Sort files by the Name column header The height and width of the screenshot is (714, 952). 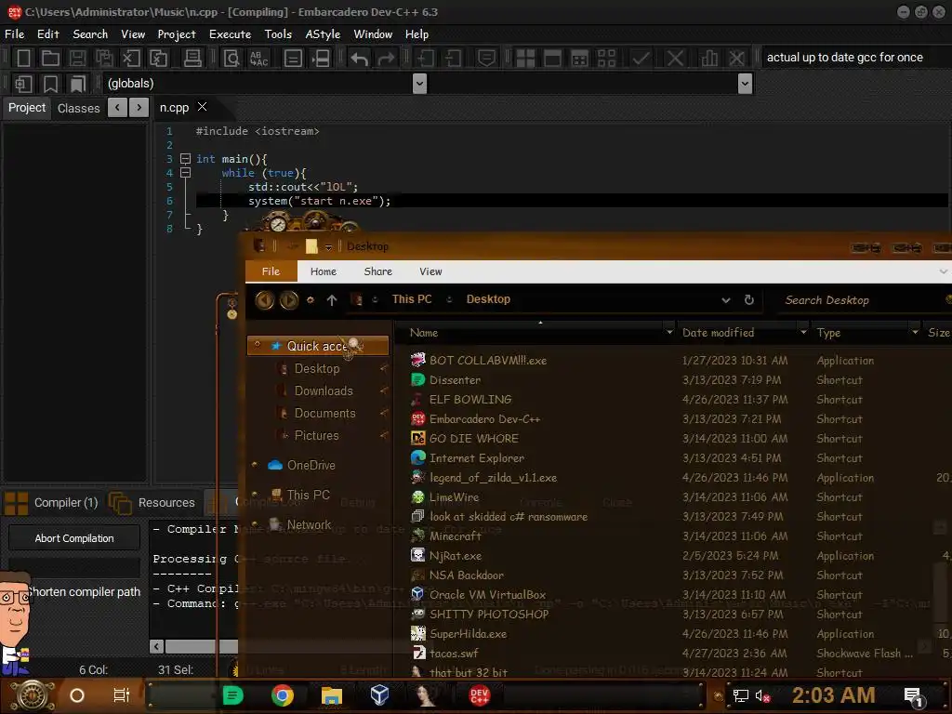coord(424,333)
